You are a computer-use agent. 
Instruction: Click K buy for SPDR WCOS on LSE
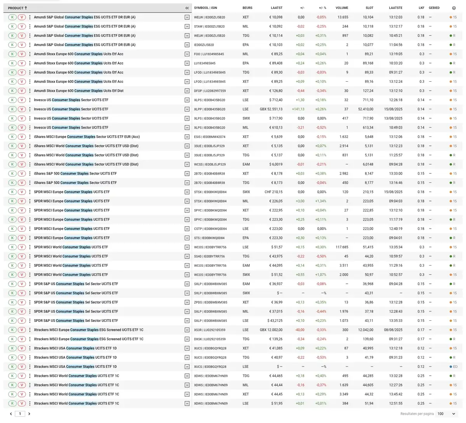12,247
